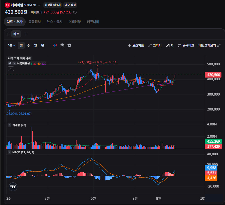Expand chart with 차트 크게보기

pos(209,45)
